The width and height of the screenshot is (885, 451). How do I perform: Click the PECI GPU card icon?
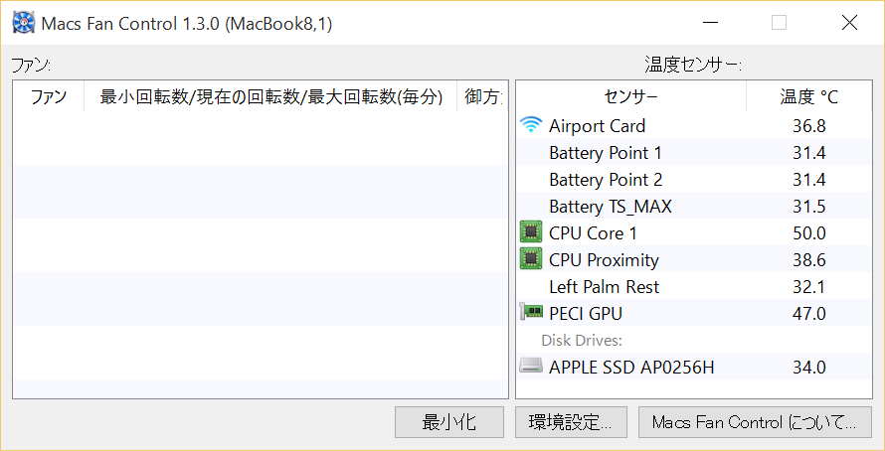click(531, 312)
